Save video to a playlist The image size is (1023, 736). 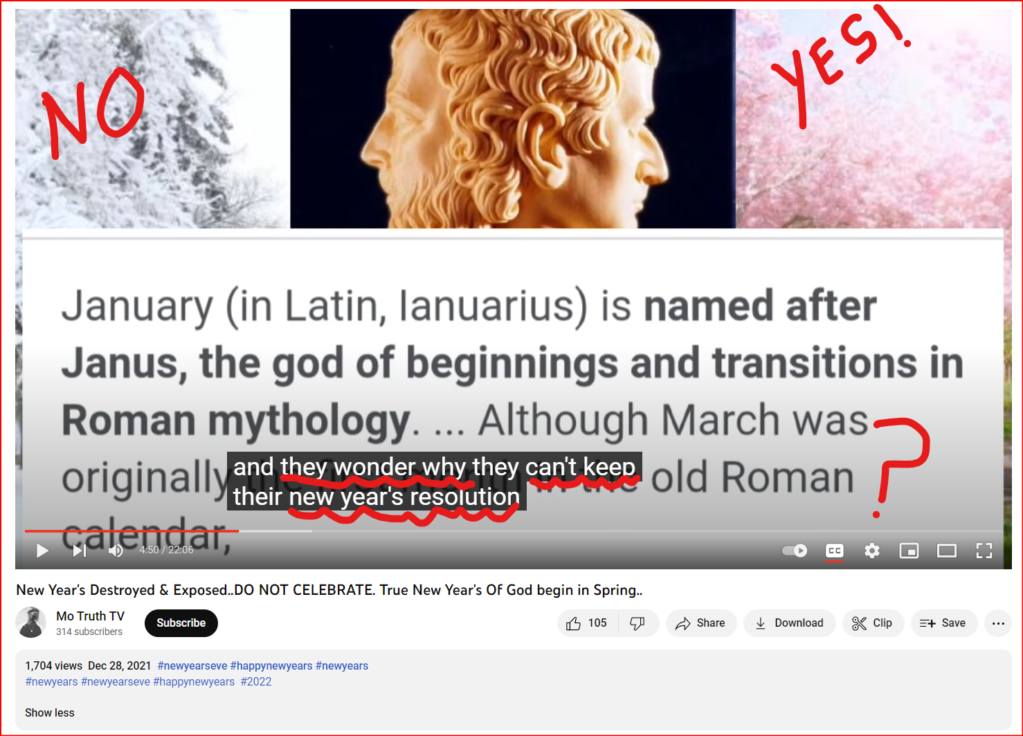click(943, 623)
